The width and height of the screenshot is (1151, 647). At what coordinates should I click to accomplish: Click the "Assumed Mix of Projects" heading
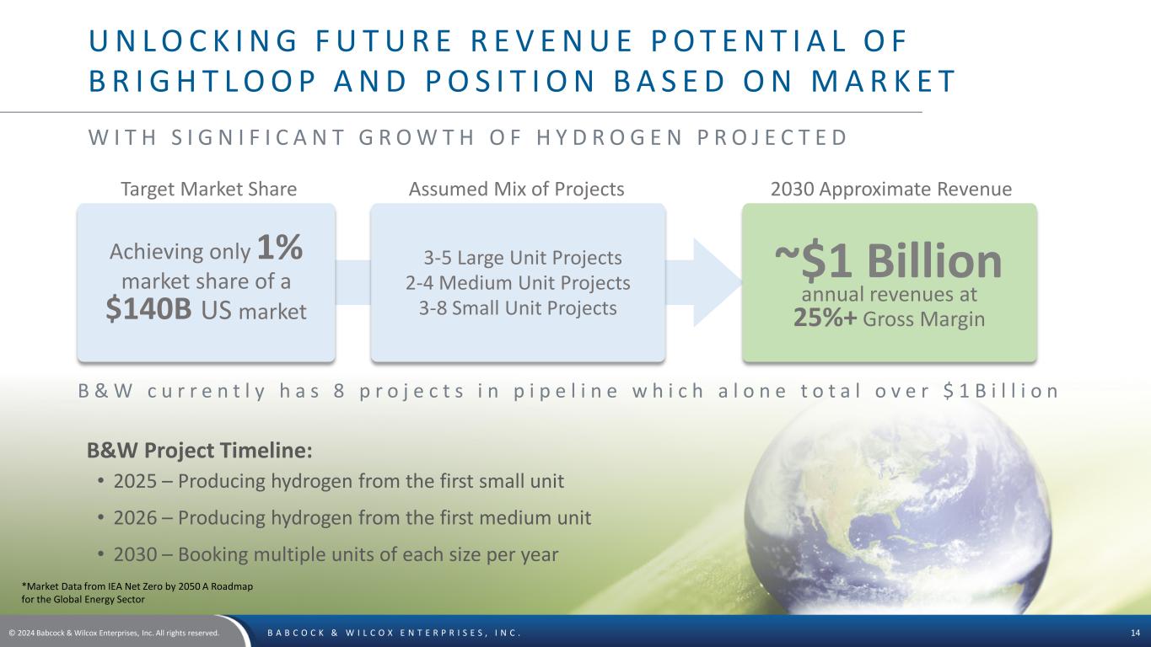pyautogui.click(x=516, y=190)
